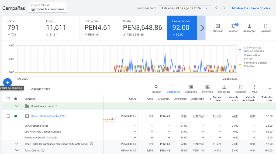Expand the Total: Cuenta row
The height and width of the screenshot is (154, 276).
pos(17,150)
